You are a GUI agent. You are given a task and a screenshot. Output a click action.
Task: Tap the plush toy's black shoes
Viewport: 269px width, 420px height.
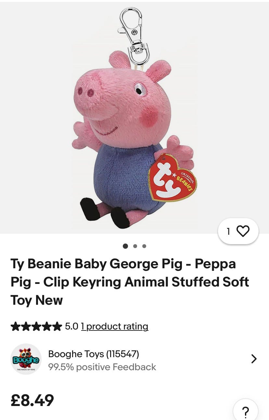click(90, 209)
